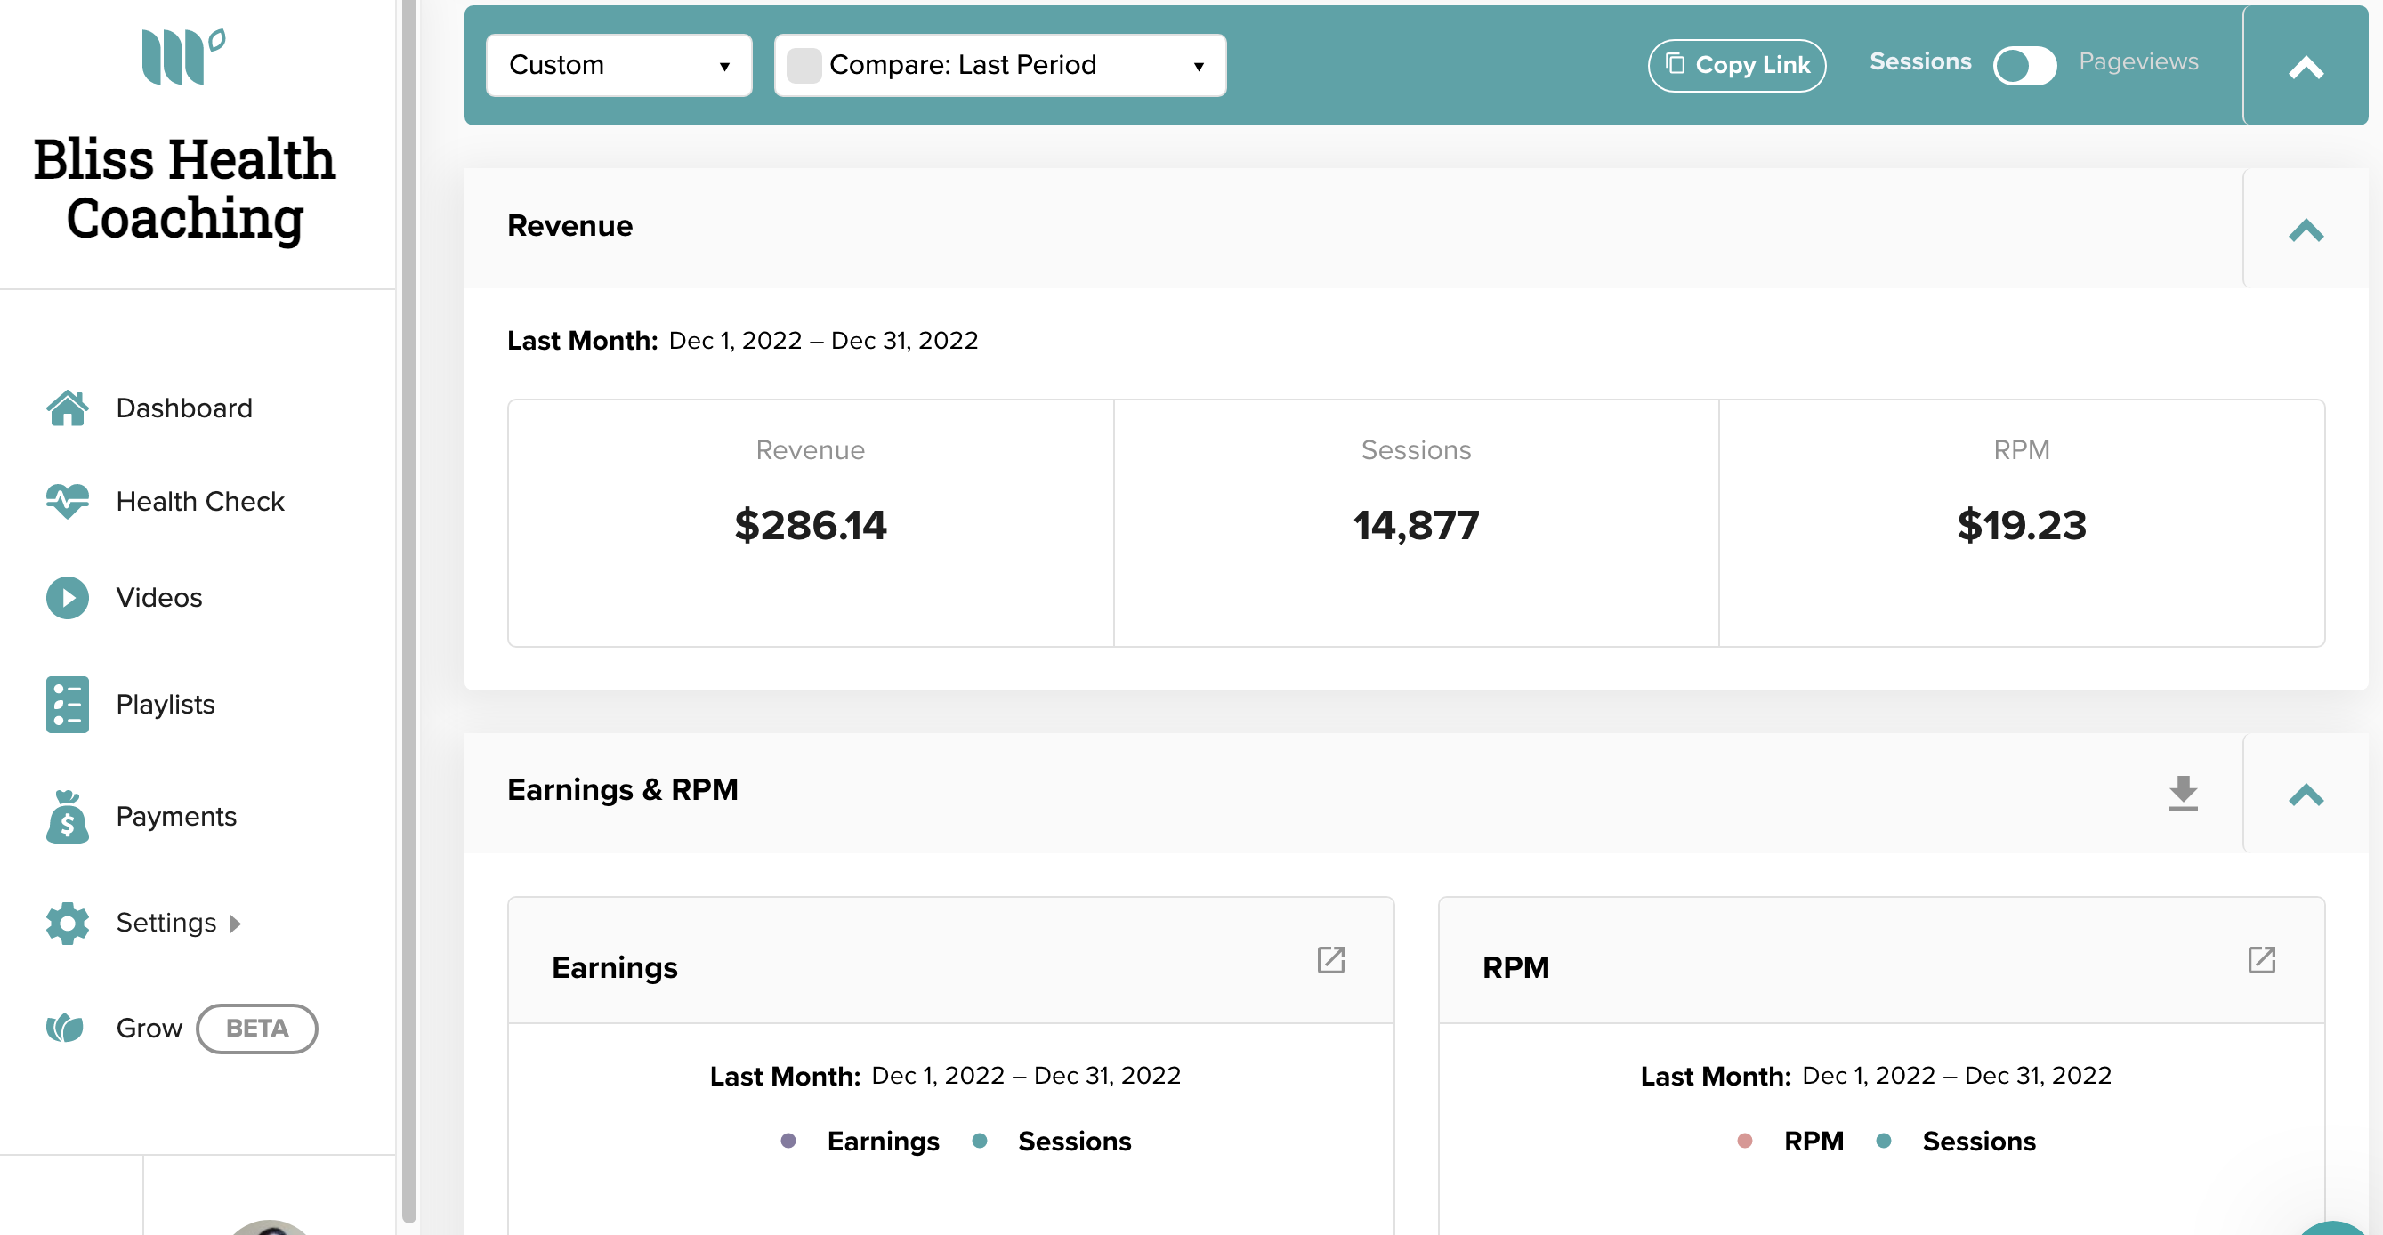Click the copy icon in Copy Link
This screenshot has height=1235, width=2383.
pyautogui.click(x=1676, y=64)
